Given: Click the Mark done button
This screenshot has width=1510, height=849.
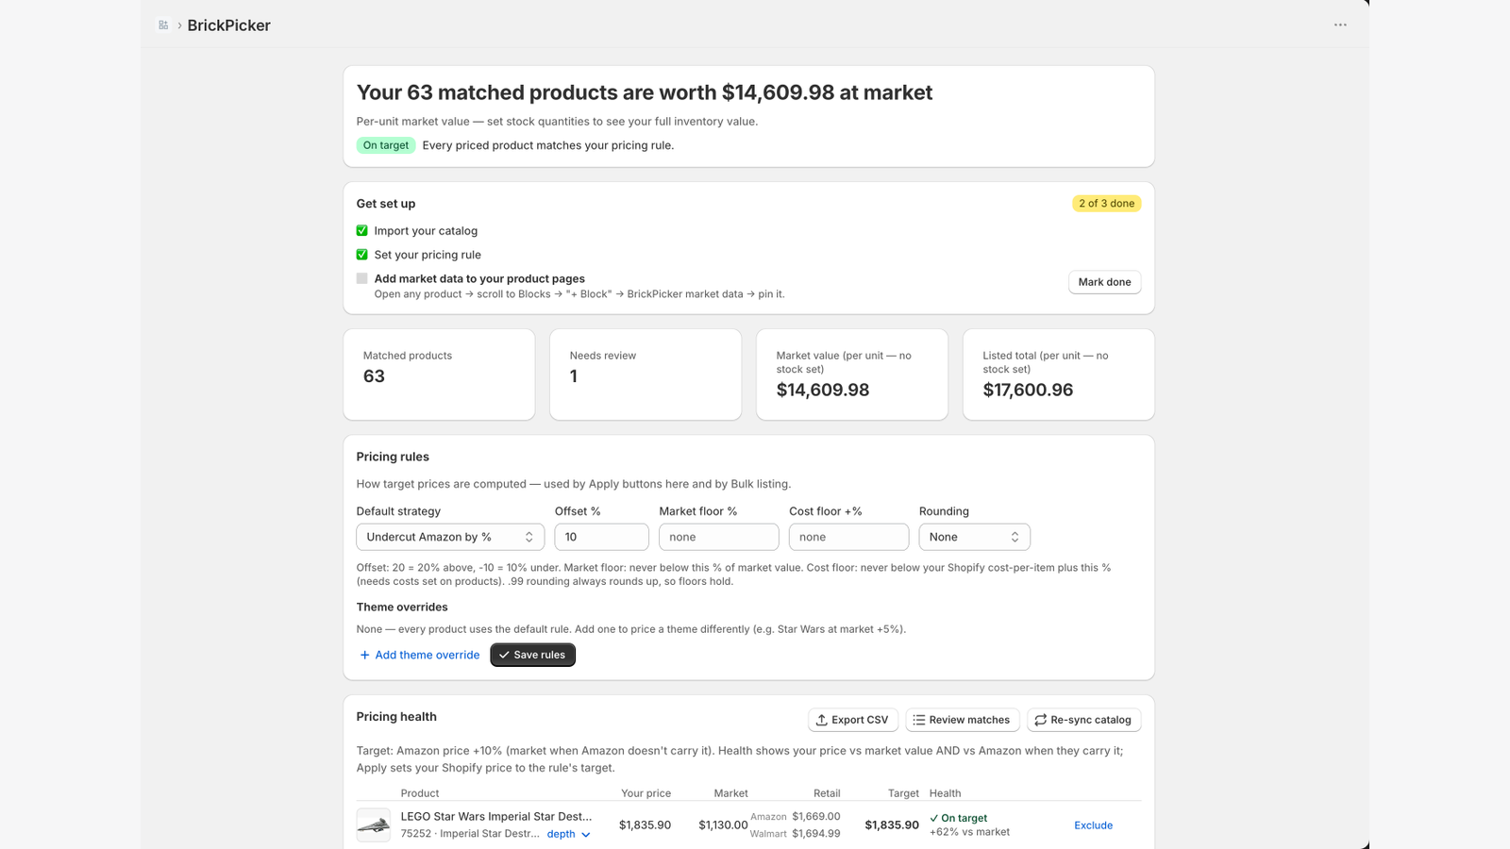Looking at the screenshot, I should [x=1104, y=282].
